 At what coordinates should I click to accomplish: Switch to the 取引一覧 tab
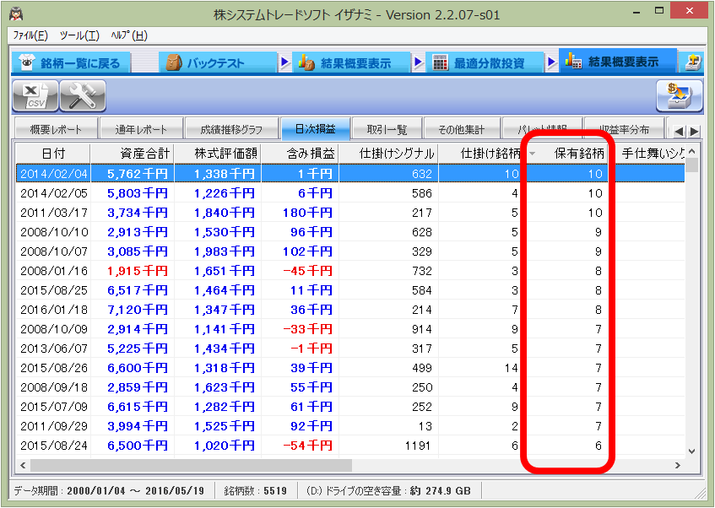point(387,129)
